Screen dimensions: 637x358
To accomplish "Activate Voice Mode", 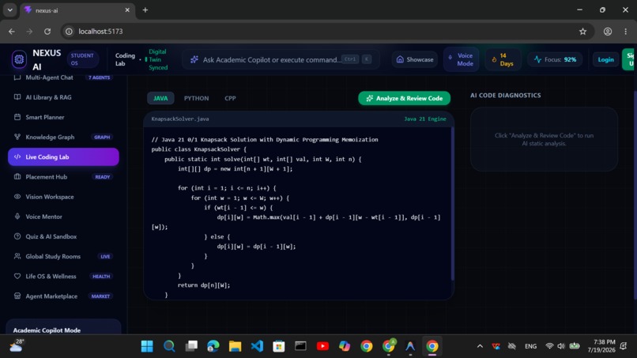I will (x=461, y=60).
